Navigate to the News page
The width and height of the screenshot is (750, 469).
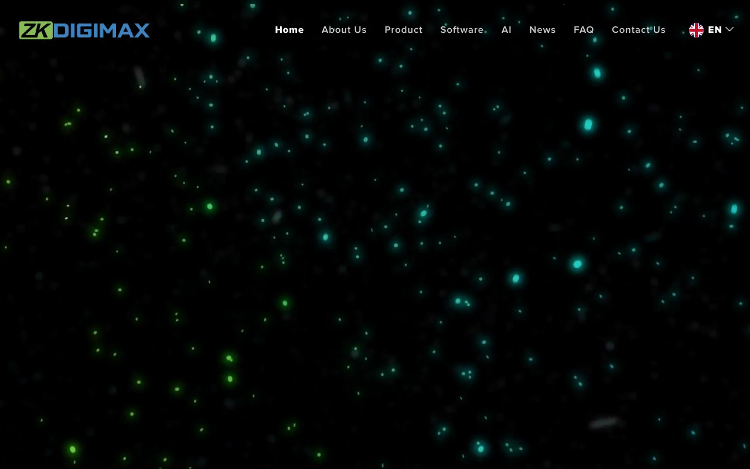point(542,30)
